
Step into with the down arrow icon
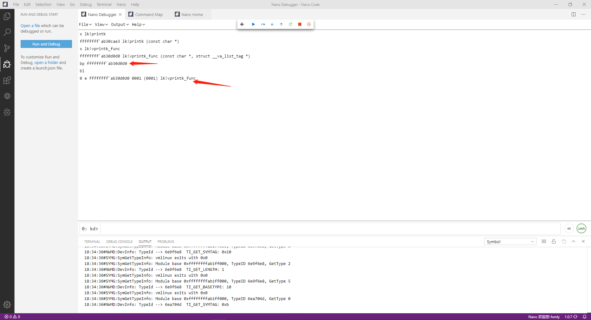[x=272, y=24]
